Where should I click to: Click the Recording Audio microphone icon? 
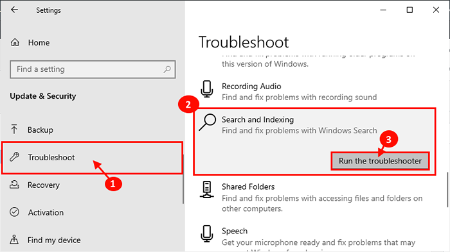tap(206, 89)
